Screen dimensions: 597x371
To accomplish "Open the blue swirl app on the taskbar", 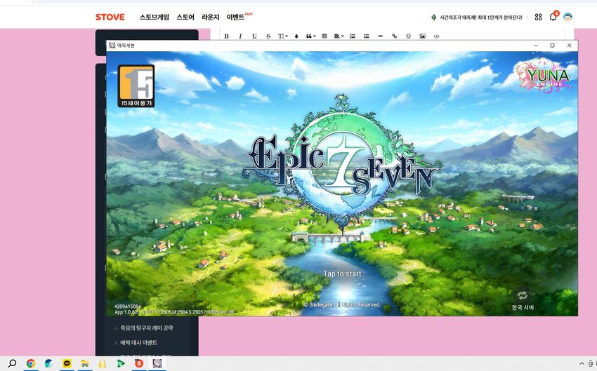I will [x=48, y=363].
